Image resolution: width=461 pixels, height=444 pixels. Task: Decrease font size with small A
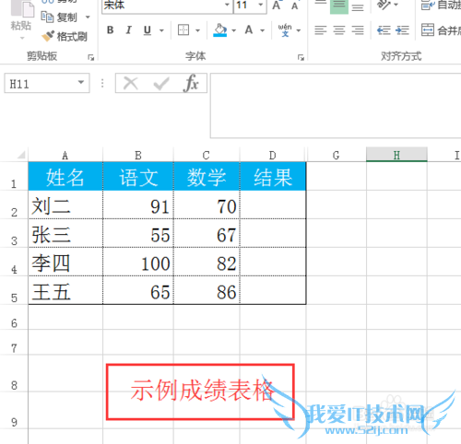click(x=294, y=6)
